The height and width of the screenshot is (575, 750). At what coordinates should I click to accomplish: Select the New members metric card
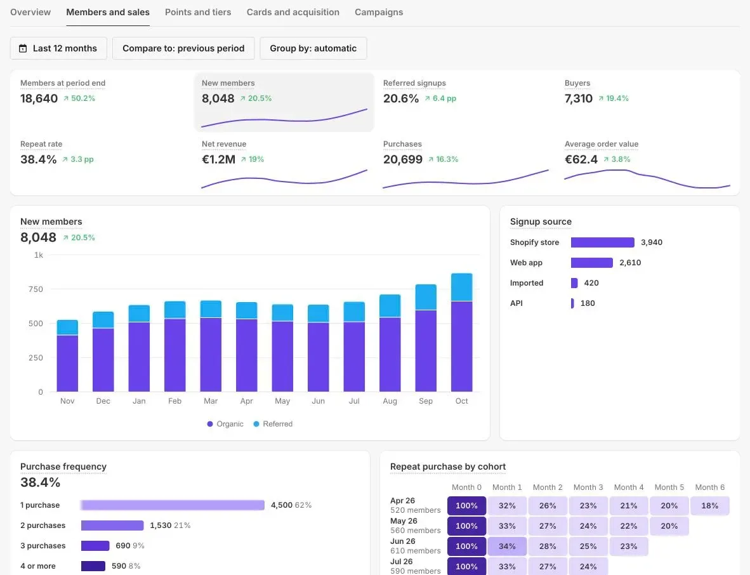pyautogui.click(x=284, y=102)
